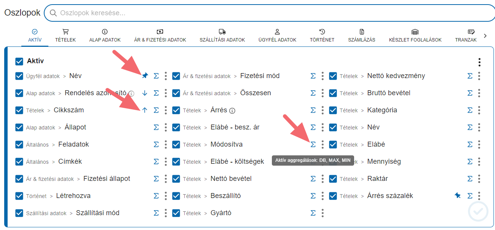Toggle the Aktív group select-all checkbox
495x230 pixels.
[19, 61]
